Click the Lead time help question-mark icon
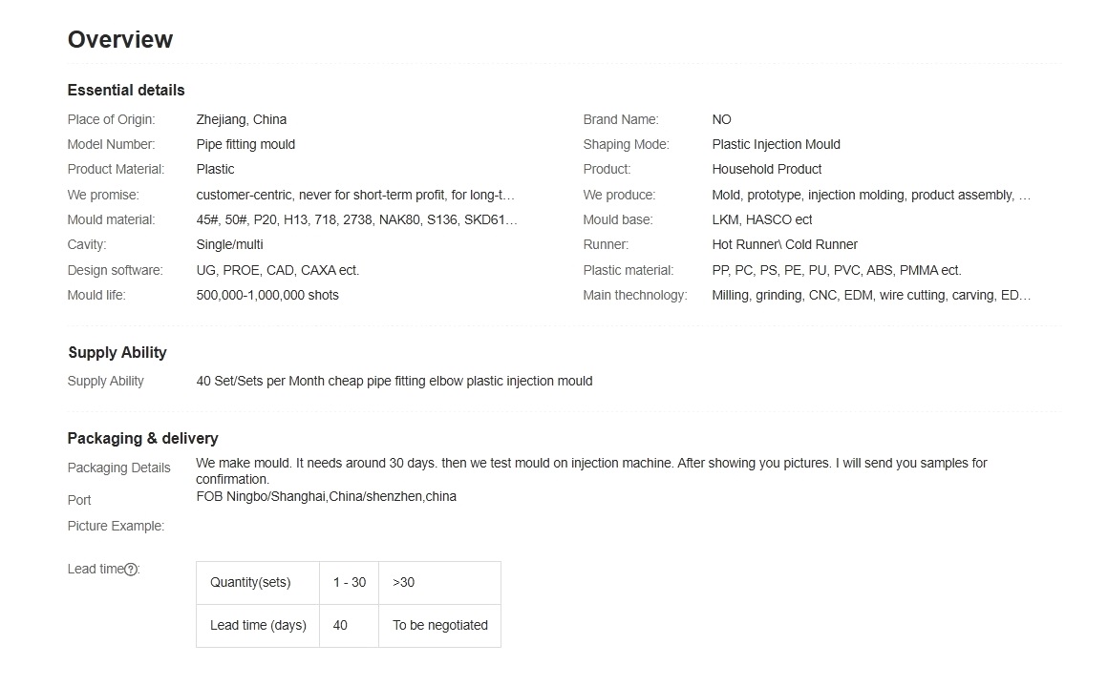 click(x=131, y=570)
